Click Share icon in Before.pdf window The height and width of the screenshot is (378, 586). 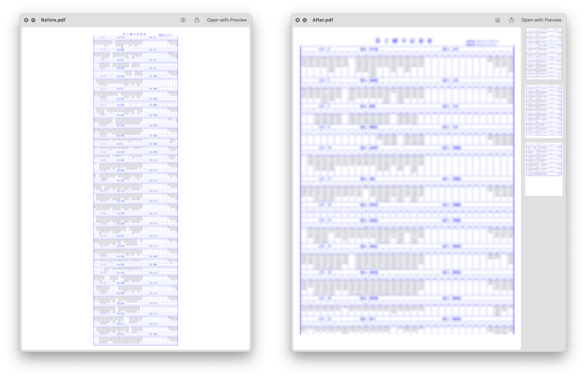[197, 20]
